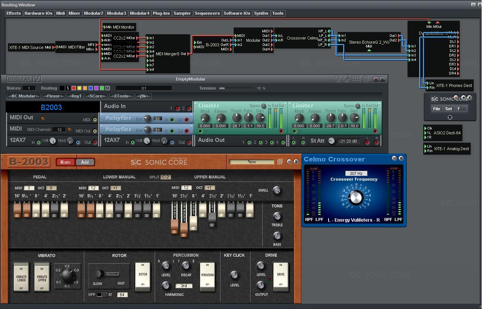Screen dimensions: 482x309
Task: Click the Voices value field
Action: (29, 88)
